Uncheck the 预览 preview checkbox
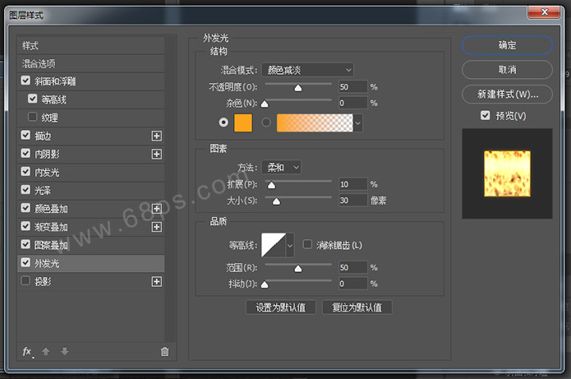The image size is (571, 379). (485, 116)
